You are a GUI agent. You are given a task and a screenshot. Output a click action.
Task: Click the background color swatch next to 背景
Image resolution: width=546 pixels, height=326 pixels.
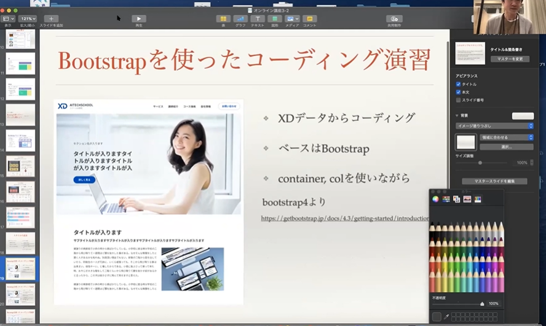[x=523, y=116]
